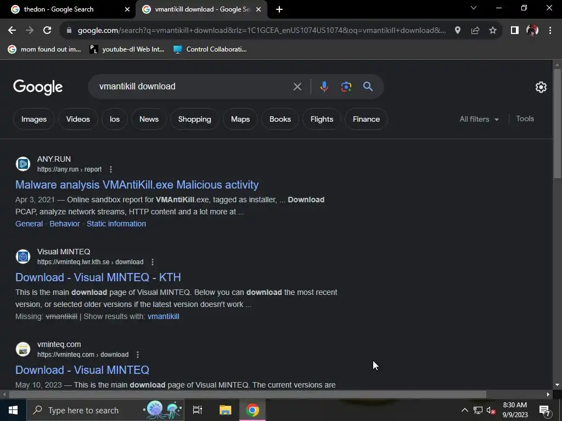Open network status tray icon
The height and width of the screenshot is (421, 562).
[x=478, y=410]
